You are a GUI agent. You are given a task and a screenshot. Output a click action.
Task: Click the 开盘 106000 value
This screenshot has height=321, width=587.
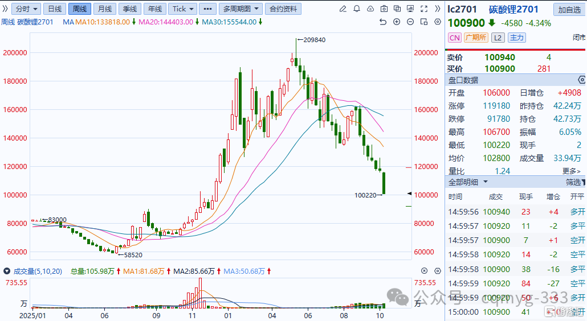tap(496, 93)
